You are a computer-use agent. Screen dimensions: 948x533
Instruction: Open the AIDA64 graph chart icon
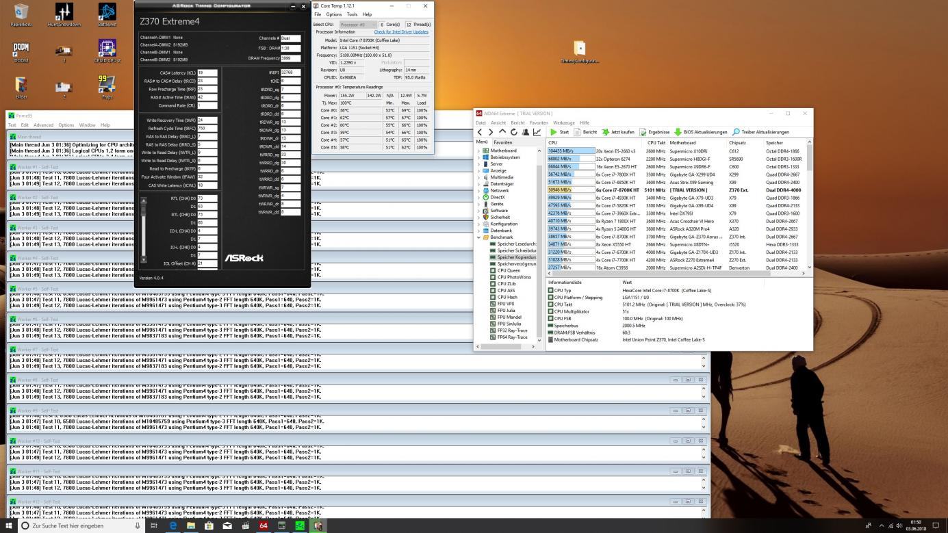[537, 132]
